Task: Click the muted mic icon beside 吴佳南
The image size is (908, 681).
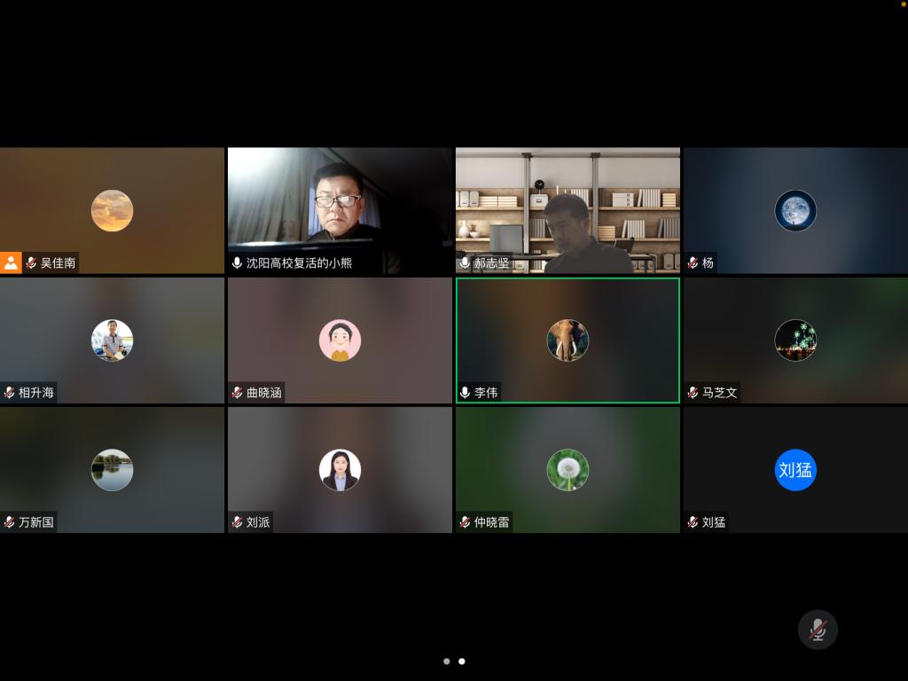Action: (x=31, y=262)
